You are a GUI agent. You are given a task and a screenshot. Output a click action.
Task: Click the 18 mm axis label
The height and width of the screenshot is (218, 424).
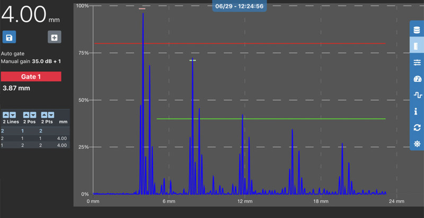321,201
